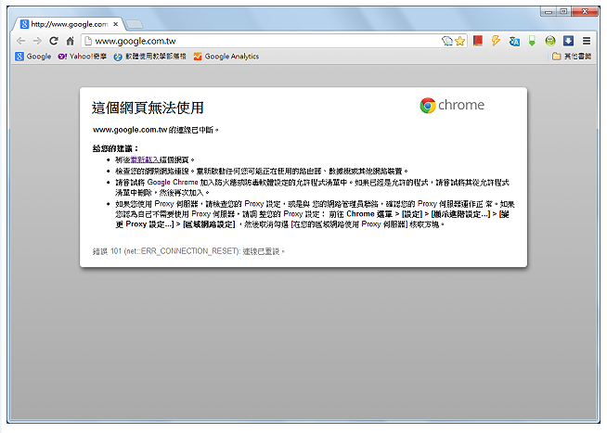Minimize the Chrome window
The height and width of the screenshot is (433, 607).
pyautogui.click(x=549, y=12)
